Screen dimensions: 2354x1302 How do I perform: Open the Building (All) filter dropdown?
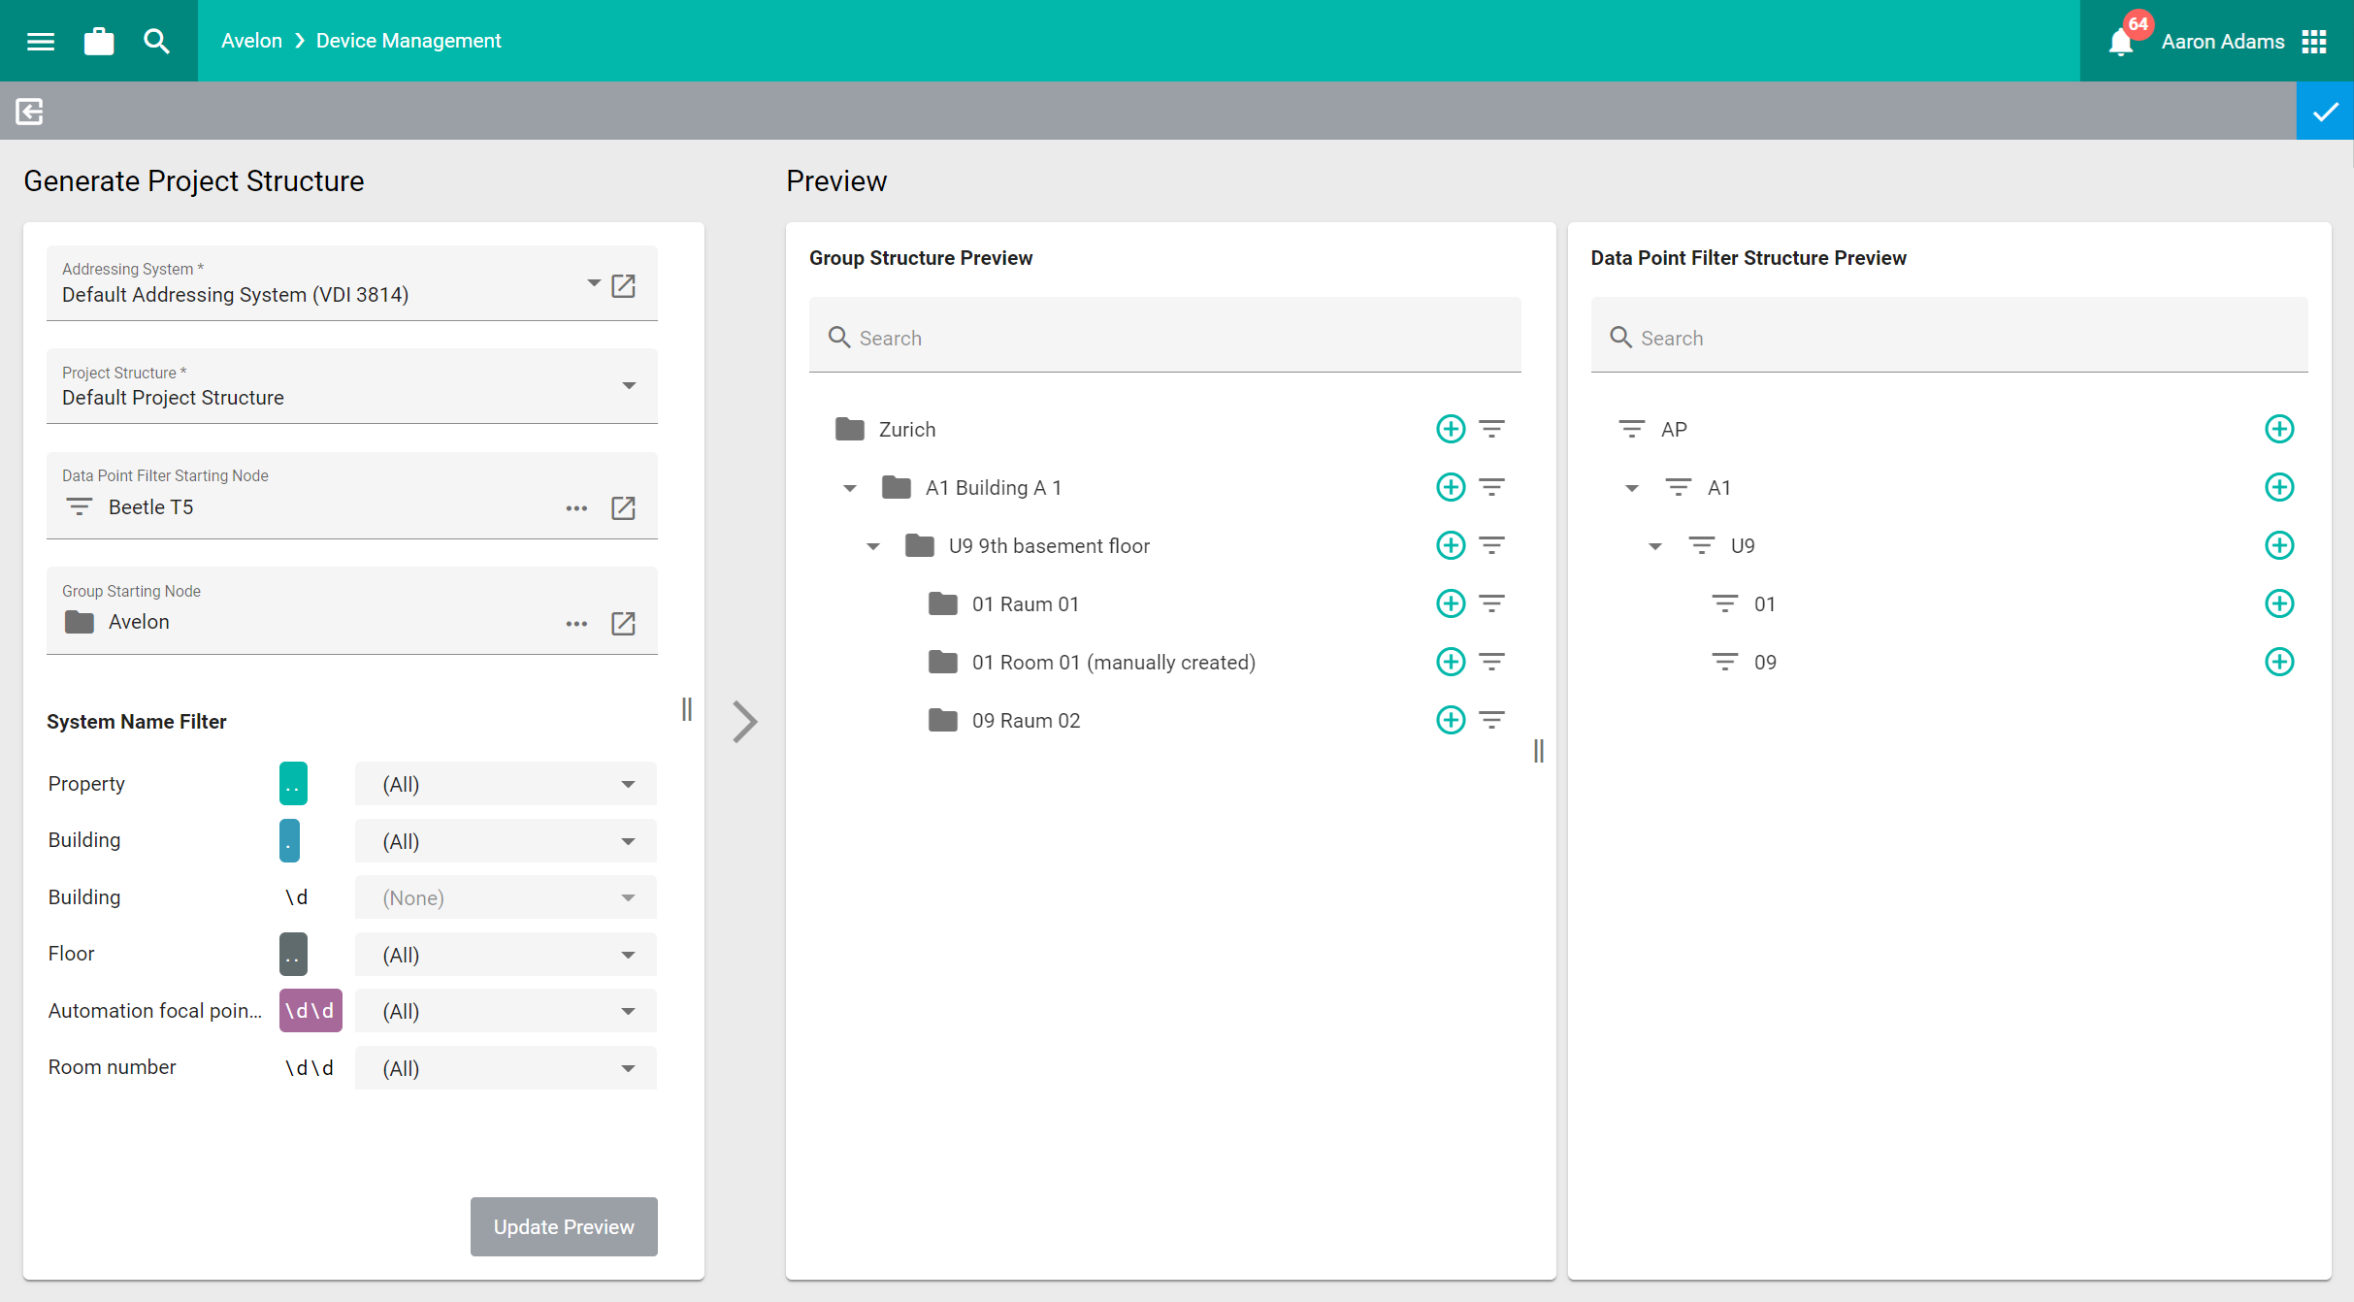(506, 841)
